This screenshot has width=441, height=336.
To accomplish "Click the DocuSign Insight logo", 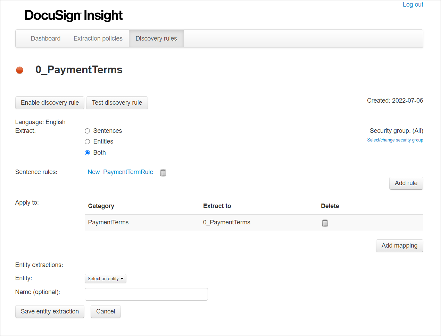I will tap(74, 15).
